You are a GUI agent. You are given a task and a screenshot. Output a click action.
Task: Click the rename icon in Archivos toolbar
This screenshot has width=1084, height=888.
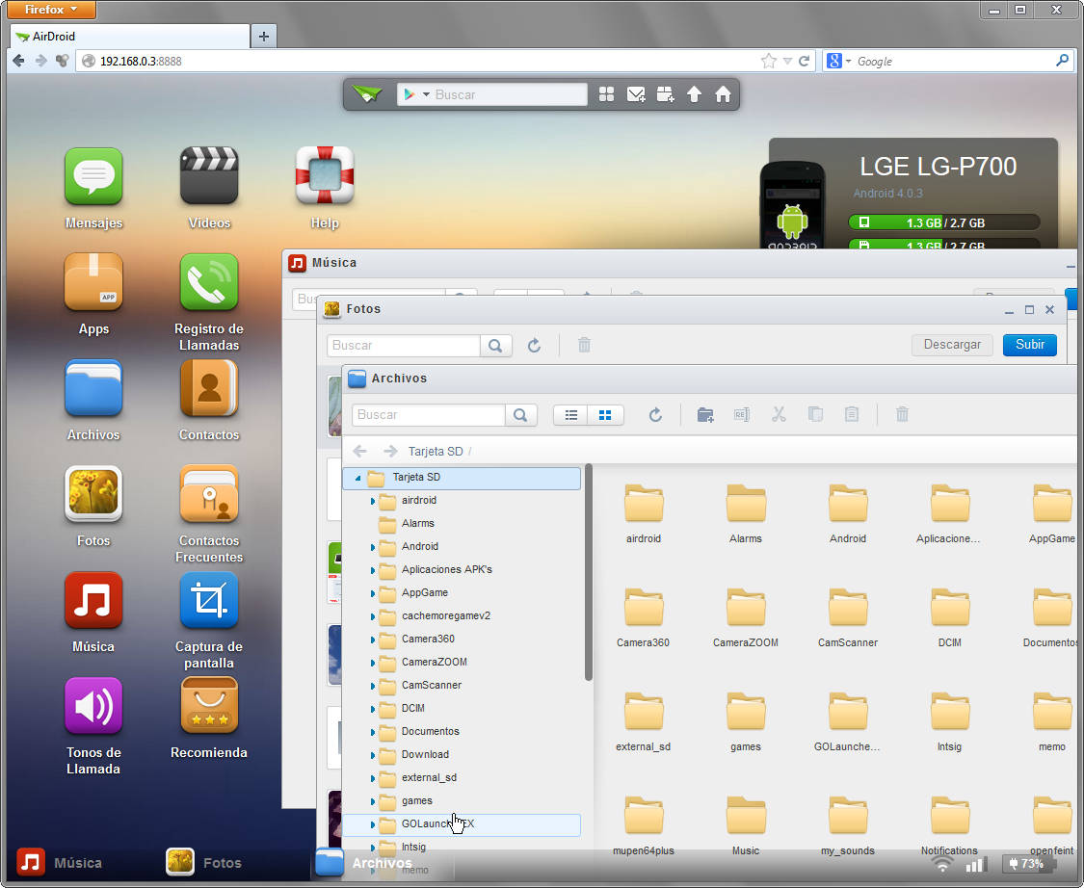point(742,415)
